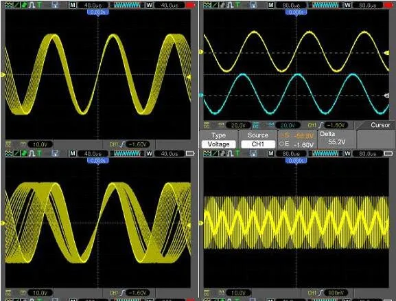Click the waveform display icon in top-left scope toolbar
396x301 pixels.
(x=9, y=5)
